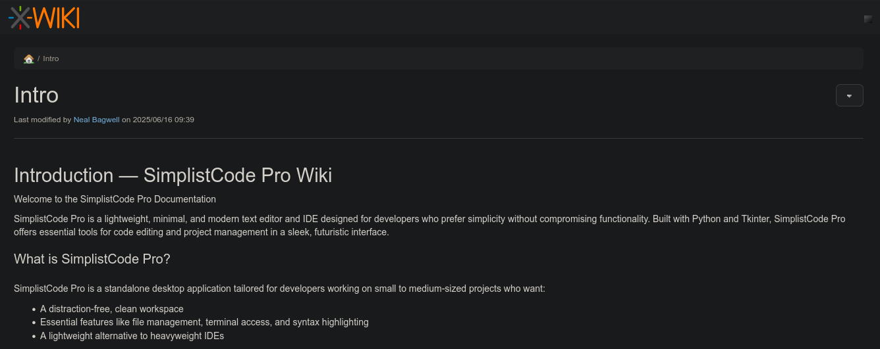
Task: Go to the home breadcrumb icon
Action: [x=28, y=58]
